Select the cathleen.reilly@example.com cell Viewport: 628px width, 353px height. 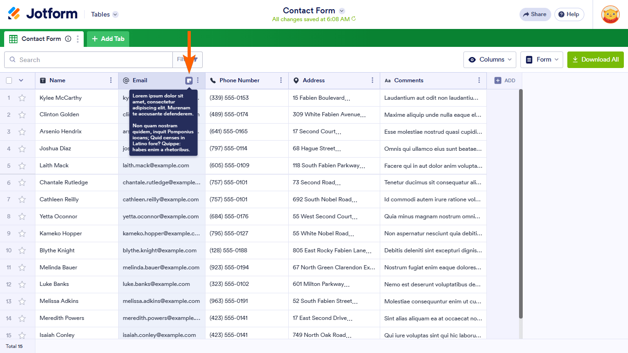coord(162,200)
